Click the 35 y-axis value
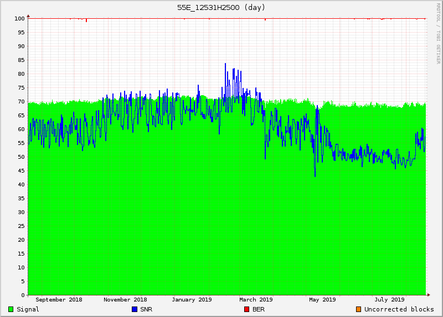443x317 pixels. pos(21,199)
